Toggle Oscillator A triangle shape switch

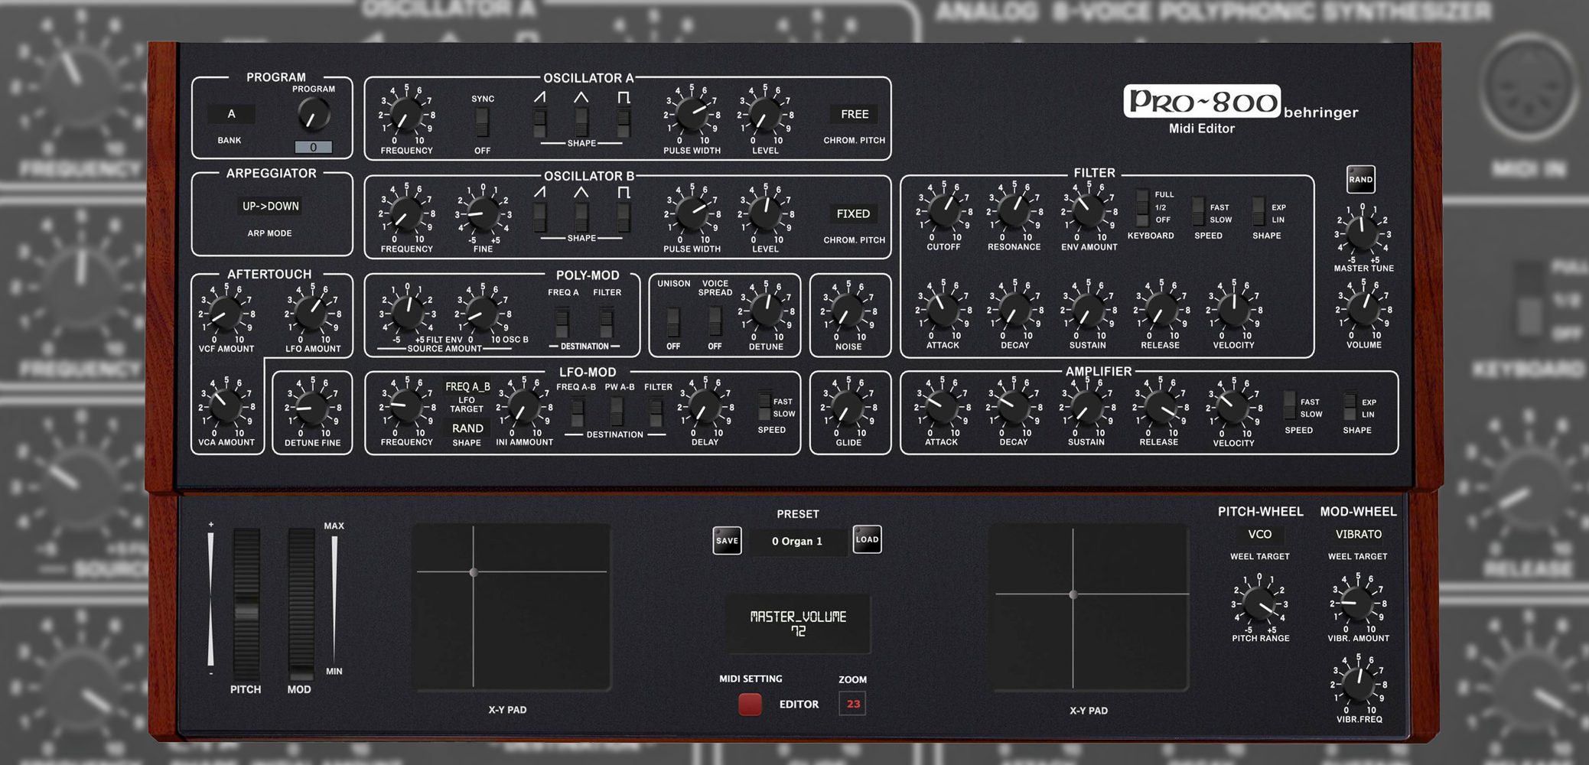tap(581, 122)
